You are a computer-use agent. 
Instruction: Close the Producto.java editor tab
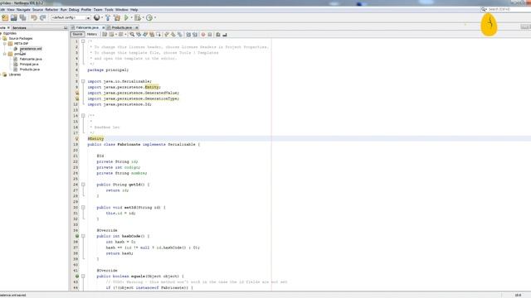tap(136, 27)
